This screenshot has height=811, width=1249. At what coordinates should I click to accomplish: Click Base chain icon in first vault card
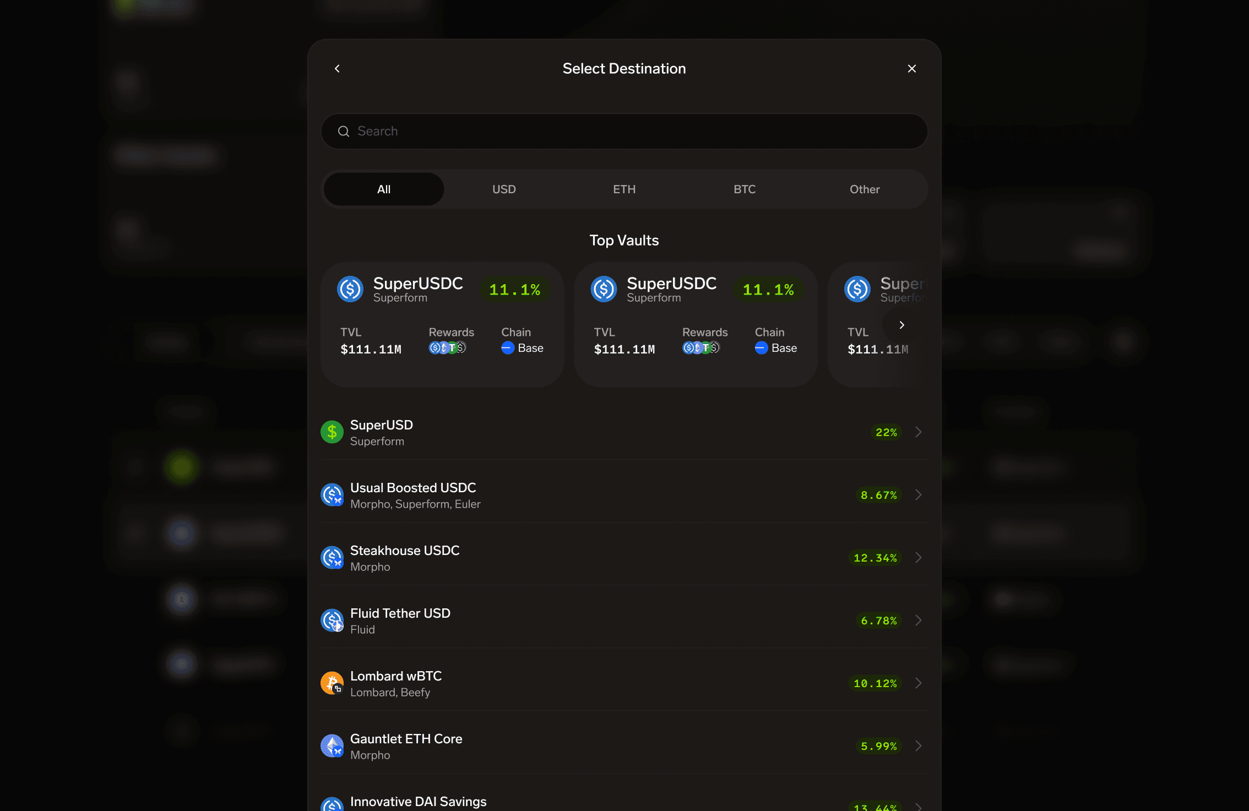(508, 348)
